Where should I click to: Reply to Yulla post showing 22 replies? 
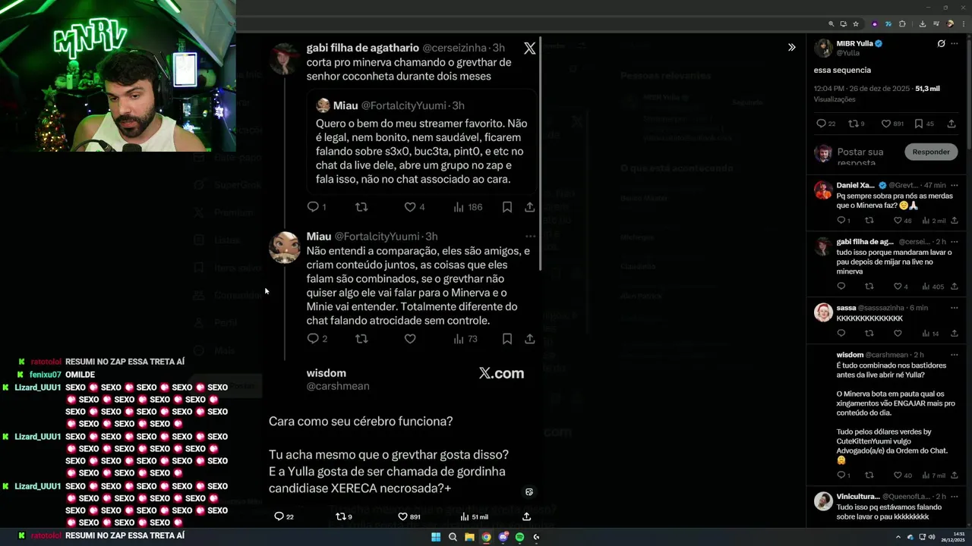(x=825, y=124)
